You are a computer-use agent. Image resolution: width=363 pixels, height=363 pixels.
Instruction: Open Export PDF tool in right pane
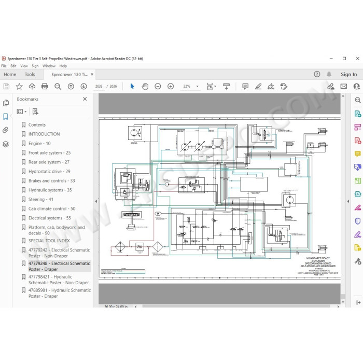coord(358,114)
